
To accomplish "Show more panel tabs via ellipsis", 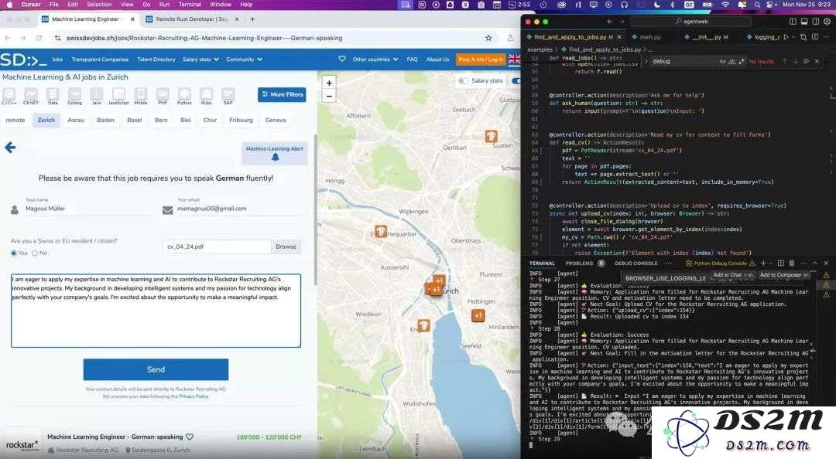I will [x=669, y=263].
